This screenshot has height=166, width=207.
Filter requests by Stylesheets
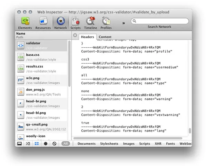(x=109, y=143)
